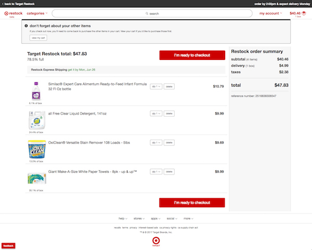Open the Similac formula product thumbnail
This screenshot has height=250, width=312.
[x=36, y=91]
